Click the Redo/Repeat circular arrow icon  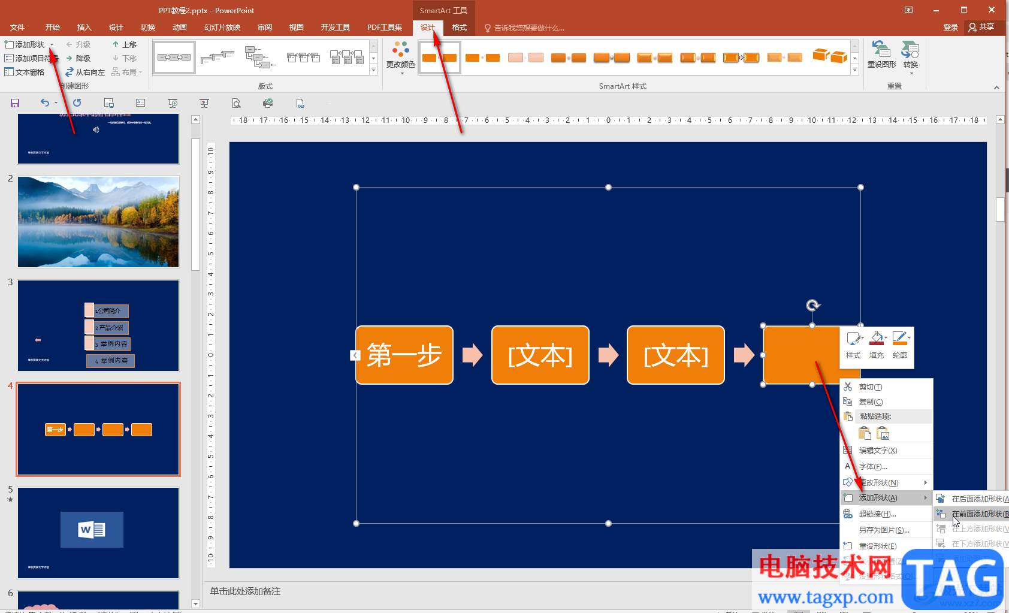pyautogui.click(x=77, y=103)
